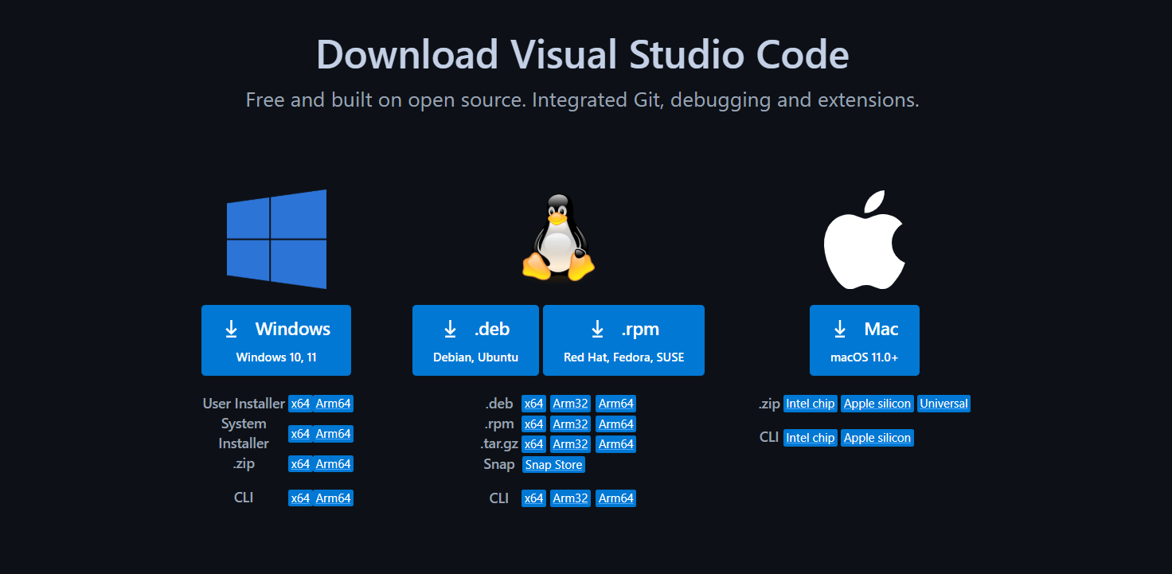The width and height of the screenshot is (1172, 574).
Task: Open the Snap Store link
Action: (553, 465)
